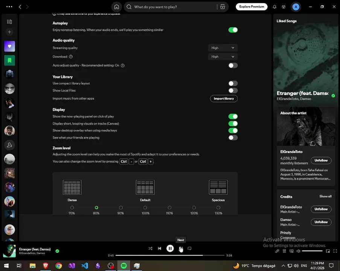The width and height of the screenshot is (340, 271).
Task: Choose 110% zoom level
Action: [x=169, y=208]
